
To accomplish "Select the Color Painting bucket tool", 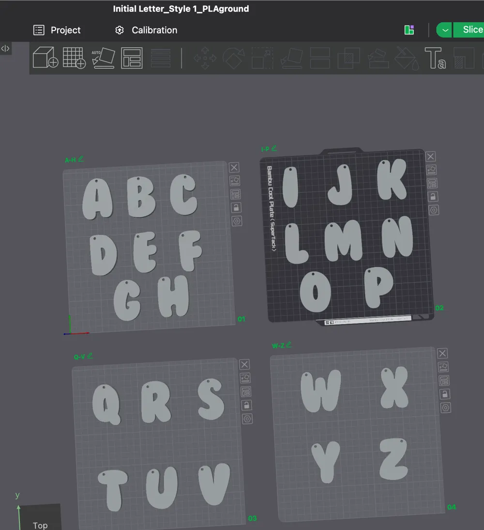I will point(407,58).
